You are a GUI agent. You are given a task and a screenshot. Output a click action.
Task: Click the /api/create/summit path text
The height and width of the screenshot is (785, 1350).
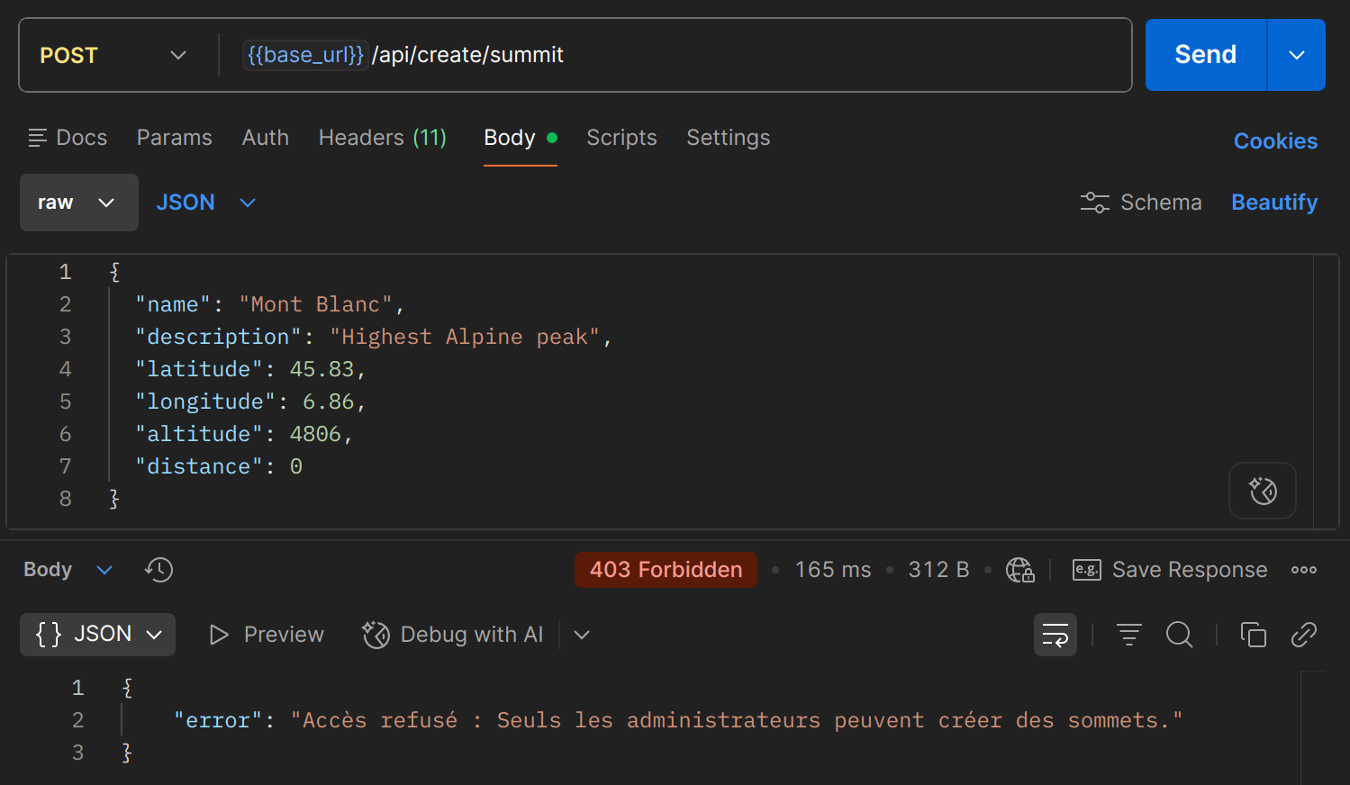(x=467, y=55)
